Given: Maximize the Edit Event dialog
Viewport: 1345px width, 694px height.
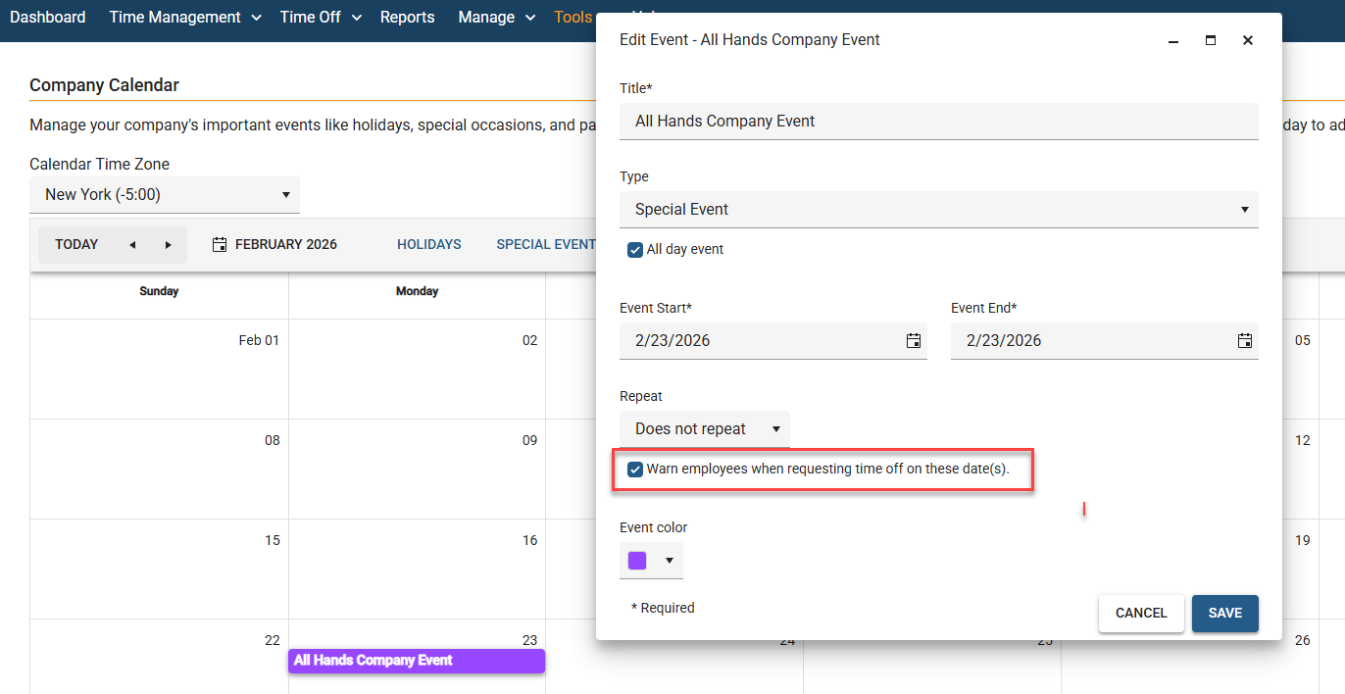Looking at the screenshot, I should tap(1211, 40).
